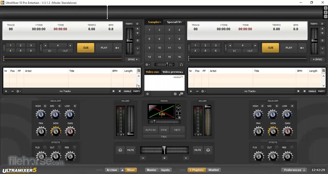Mute the left deck
The width and height of the screenshot is (328, 174).
(131, 150)
